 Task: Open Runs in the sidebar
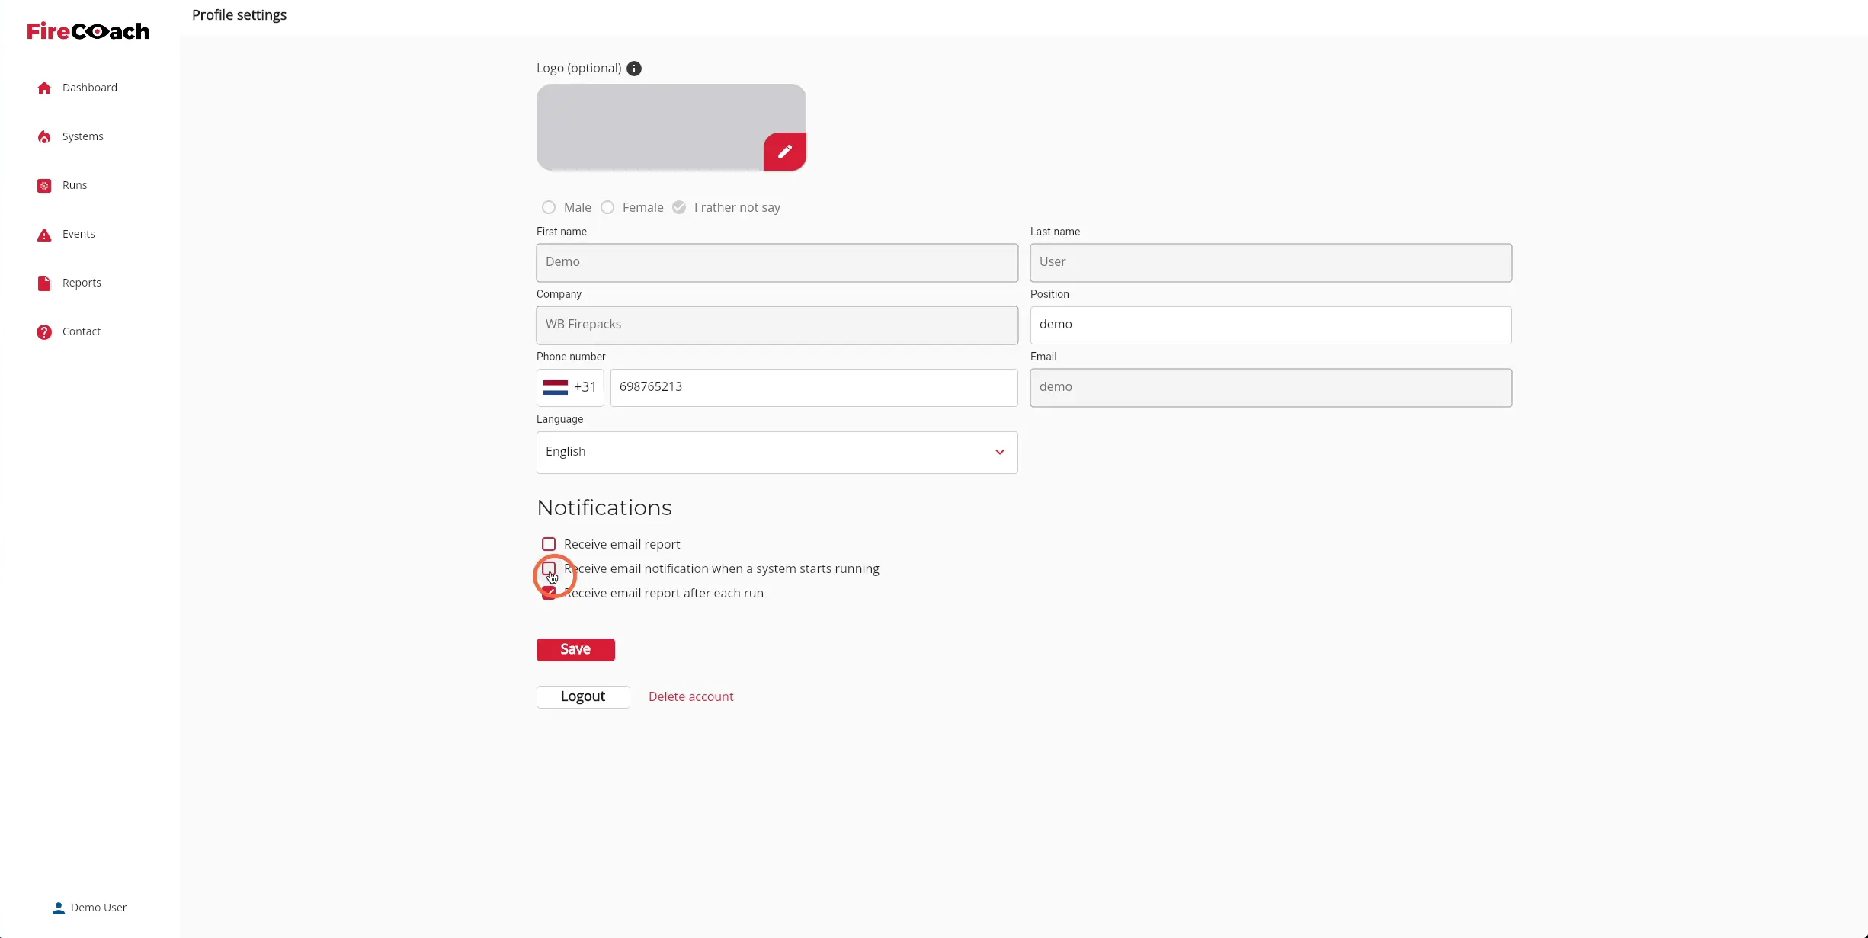click(75, 185)
